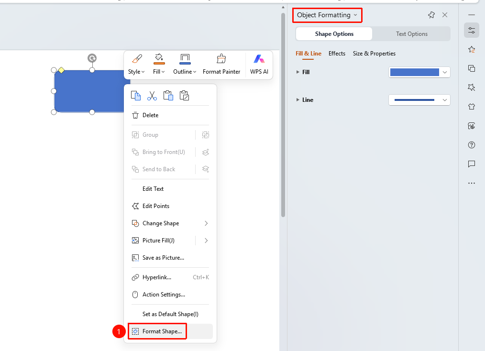Open the Effects tab
This screenshot has height=351, width=485.
[x=337, y=54]
